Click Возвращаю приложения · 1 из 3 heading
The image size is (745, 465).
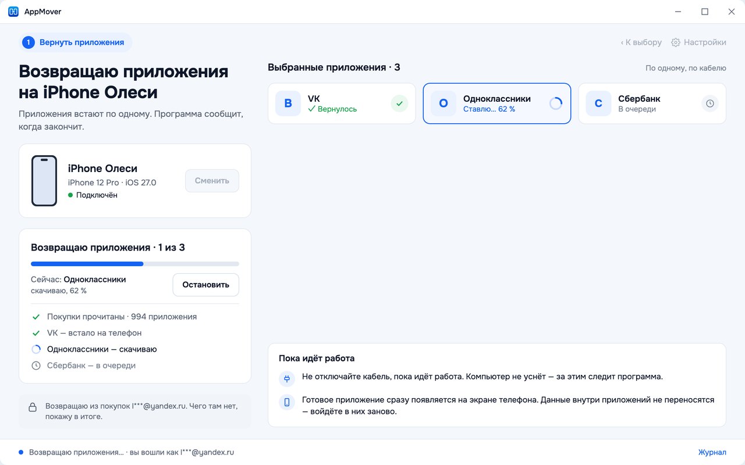[x=108, y=248]
